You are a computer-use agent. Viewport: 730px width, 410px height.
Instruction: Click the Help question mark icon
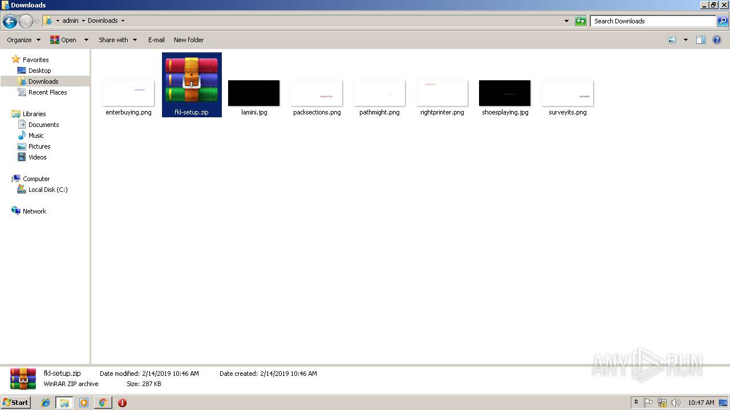point(717,40)
